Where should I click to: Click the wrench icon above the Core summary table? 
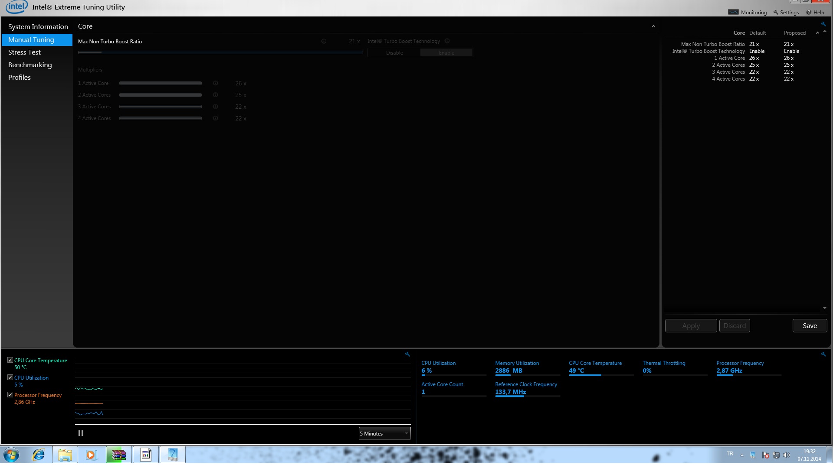(x=823, y=24)
